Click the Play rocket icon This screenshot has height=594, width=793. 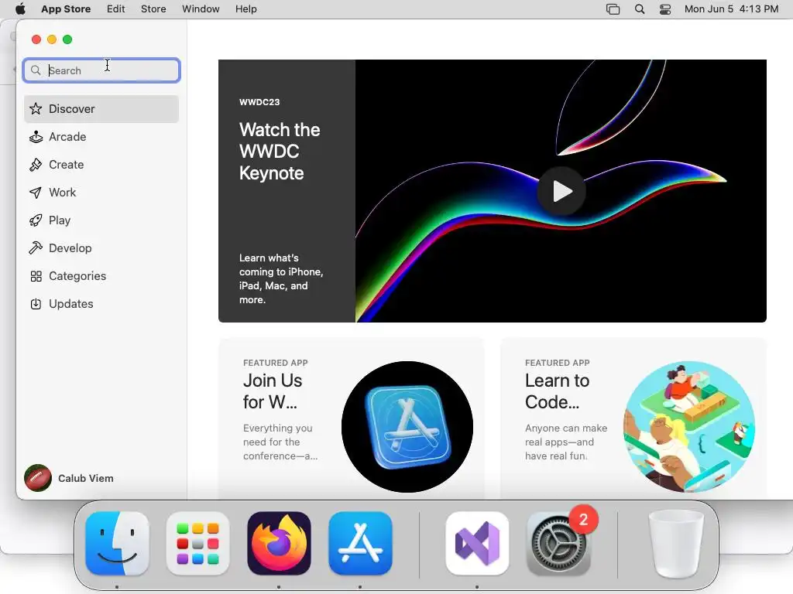[x=36, y=220]
